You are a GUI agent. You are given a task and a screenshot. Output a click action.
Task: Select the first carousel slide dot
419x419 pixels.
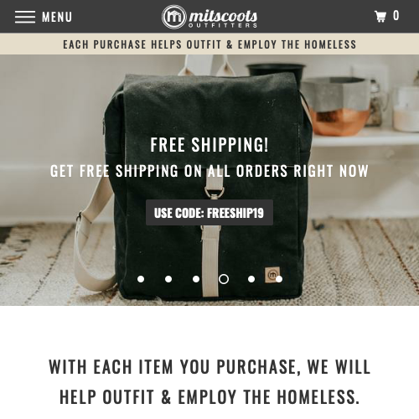click(x=141, y=279)
